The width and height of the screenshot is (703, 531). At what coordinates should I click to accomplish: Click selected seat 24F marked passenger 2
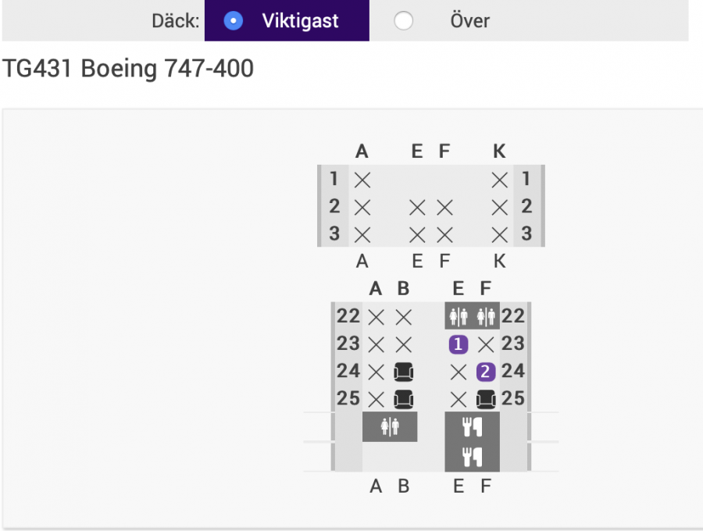click(x=486, y=372)
